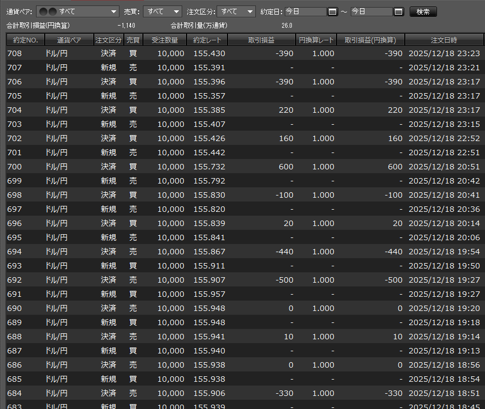The width and height of the screenshot is (485, 409).
Task: Select the order timestamped 2025/12/18 19:14
Action: pos(444,337)
